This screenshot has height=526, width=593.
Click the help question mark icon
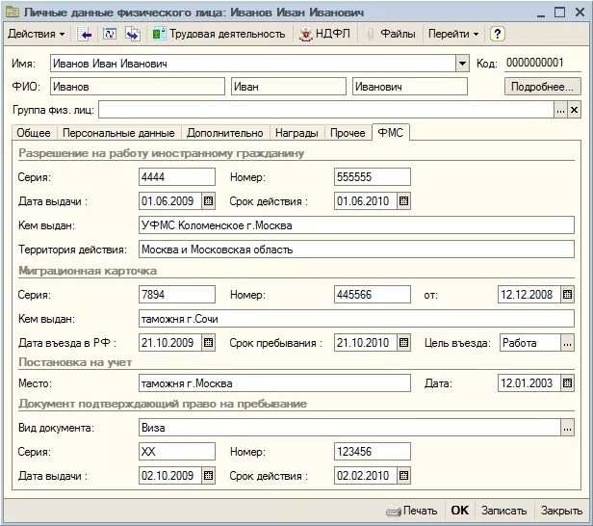(498, 34)
